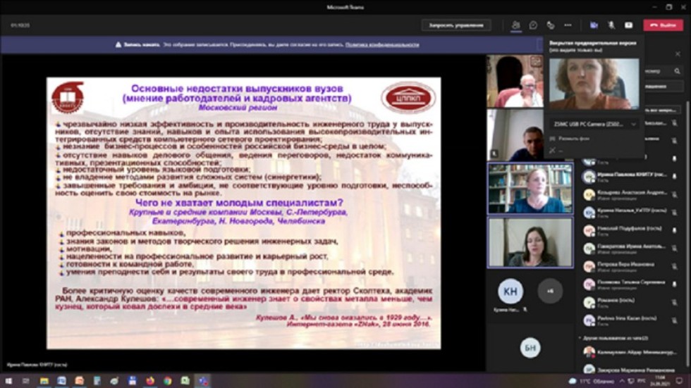Viewport: 691px width, 388px height.
Task: Click the Microsoft Teams taskbar icon
Action: pos(203,381)
